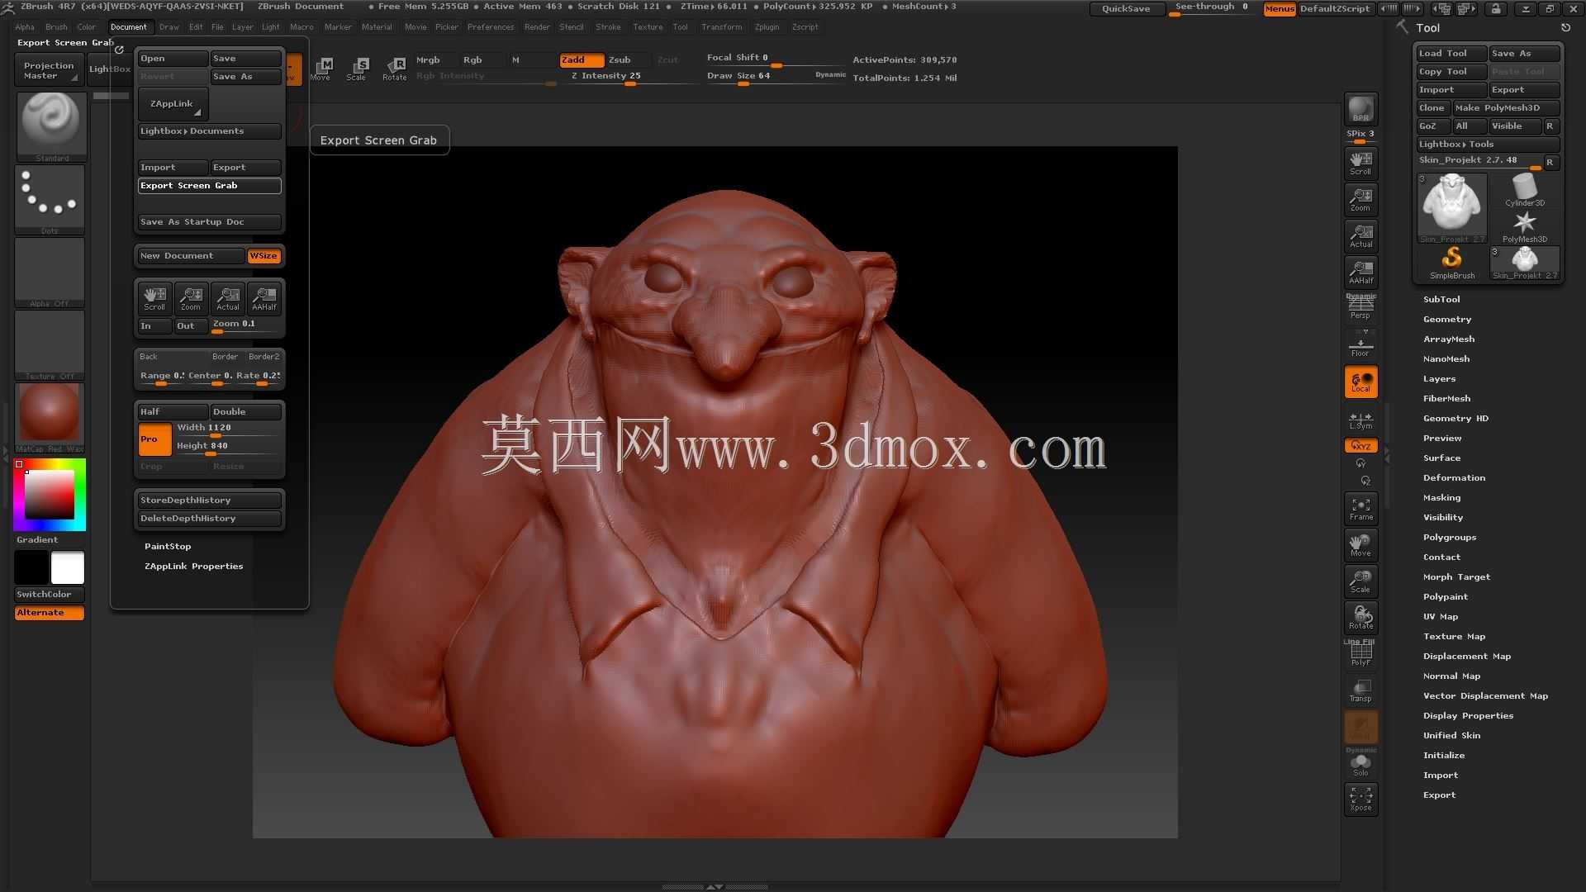The width and height of the screenshot is (1586, 892).
Task: Toggle Zadd mode
Action: click(x=582, y=59)
